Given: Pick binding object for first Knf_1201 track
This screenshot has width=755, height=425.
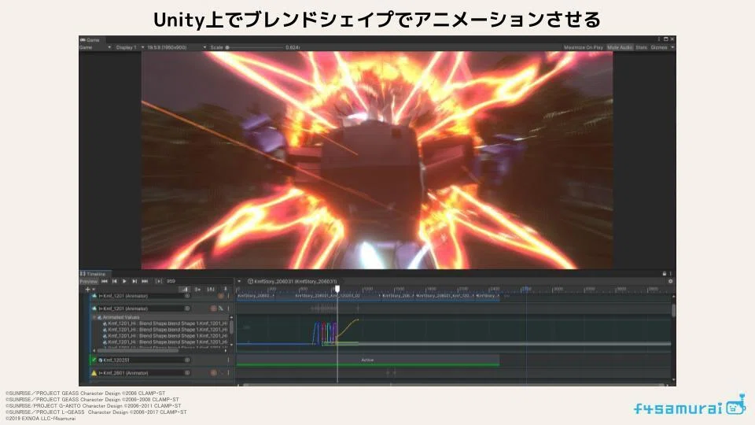Looking at the screenshot, I should coord(187,296).
